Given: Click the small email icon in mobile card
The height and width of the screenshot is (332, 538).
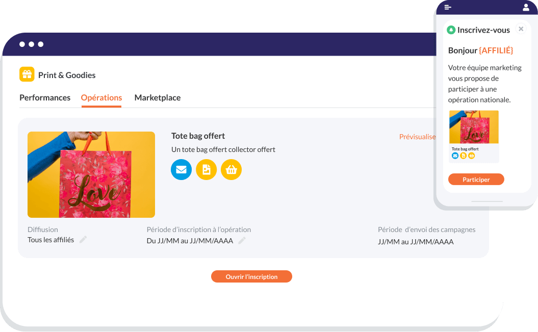Looking at the screenshot, I should 455,156.
